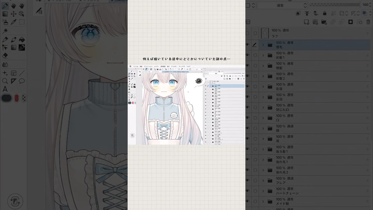The width and height of the screenshot is (373, 210).
Task: Open the ヘルプ menu in small center screenshot
Action: click(x=188, y=66)
